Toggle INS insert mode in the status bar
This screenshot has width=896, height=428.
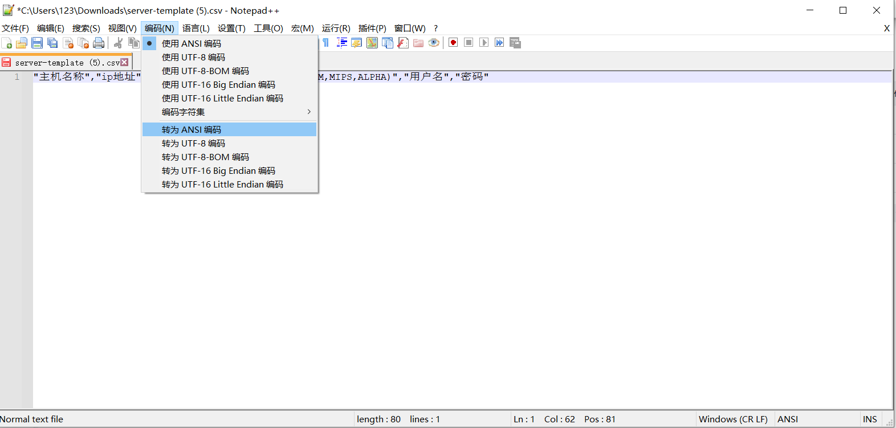tap(870, 419)
